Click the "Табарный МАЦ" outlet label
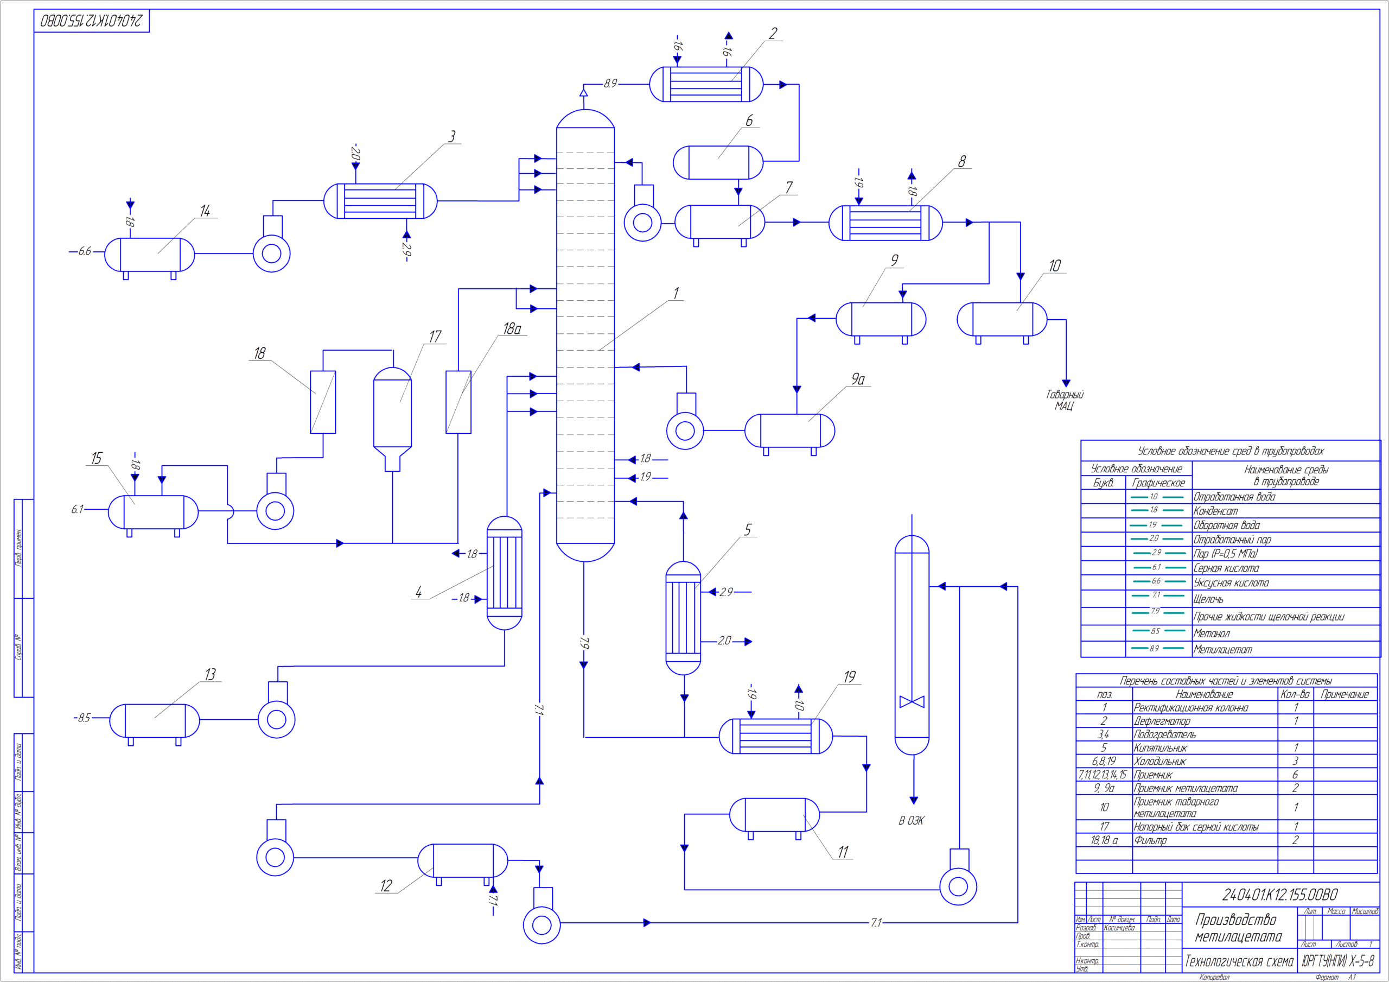The height and width of the screenshot is (982, 1389). pyautogui.click(x=1065, y=400)
